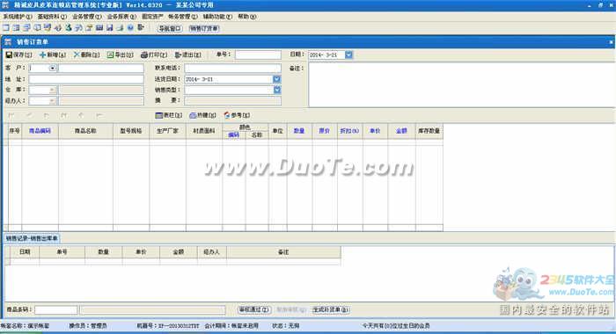Click the 导出 export icon
Image resolution: width=616 pixels, height=334 pixels.
pyautogui.click(x=110, y=55)
